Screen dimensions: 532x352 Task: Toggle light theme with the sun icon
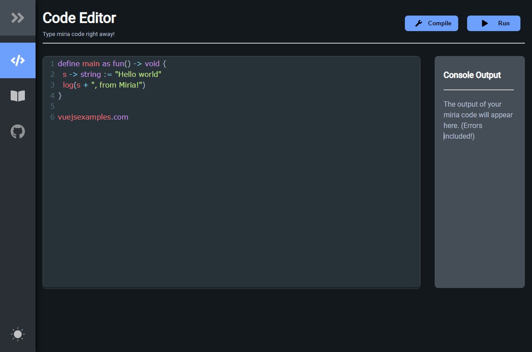pos(18,334)
